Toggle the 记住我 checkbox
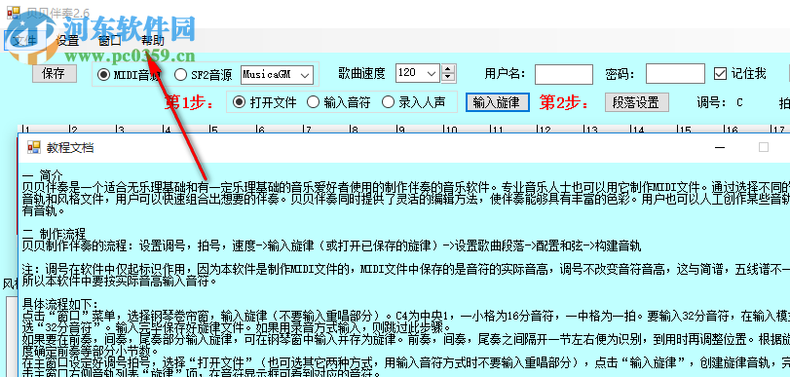 (721, 74)
